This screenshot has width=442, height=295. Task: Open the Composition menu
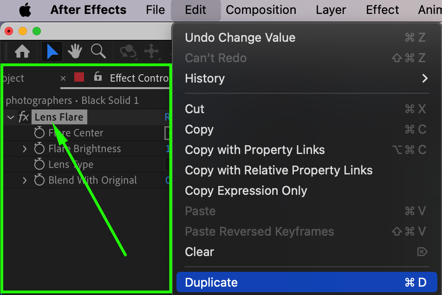pyautogui.click(x=261, y=10)
